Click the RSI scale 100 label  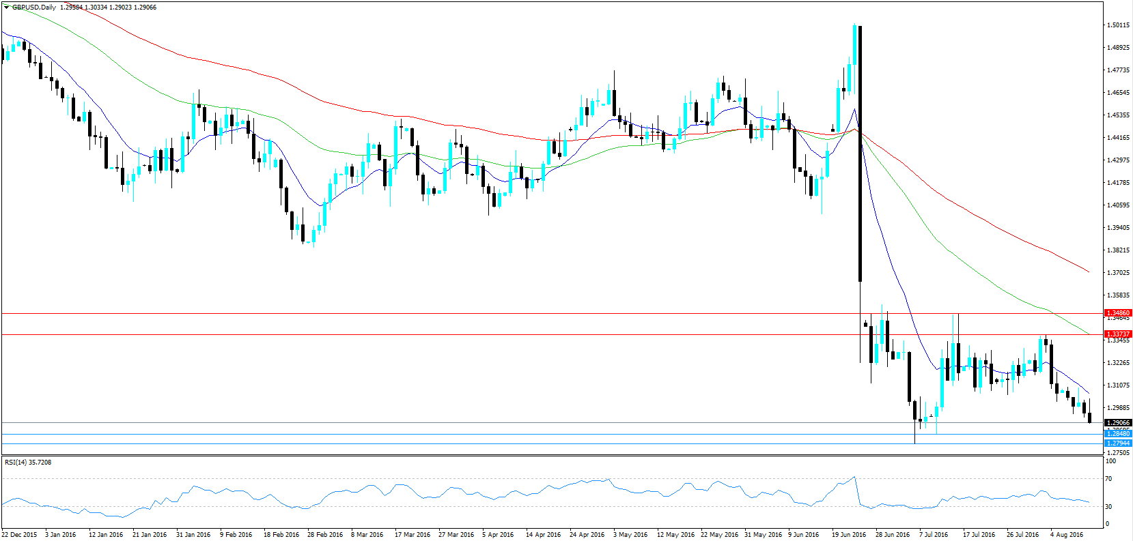click(x=1111, y=462)
